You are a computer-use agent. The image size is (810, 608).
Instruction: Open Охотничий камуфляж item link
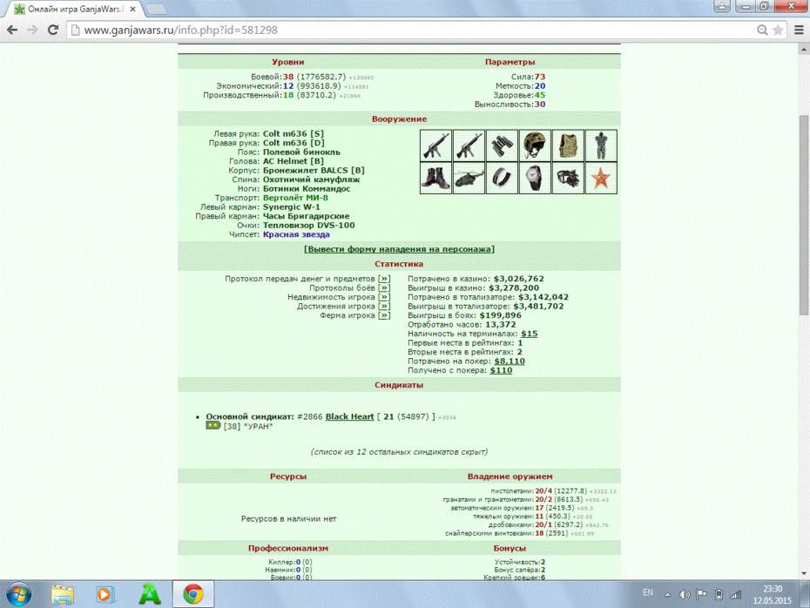(x=312, y=179)
